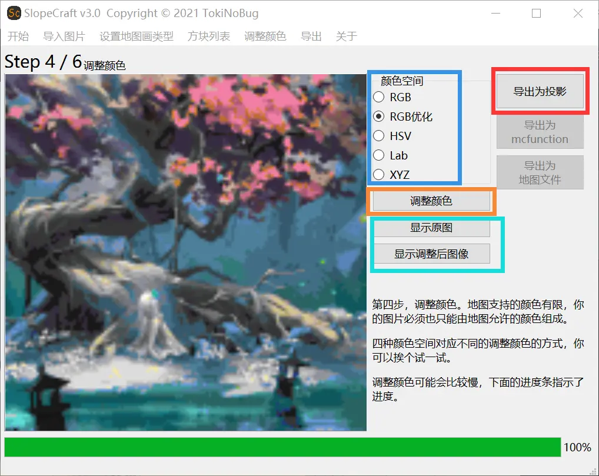Open the 导出 menu
Viewport: 599px width, 476px height.
pos(311,36)
